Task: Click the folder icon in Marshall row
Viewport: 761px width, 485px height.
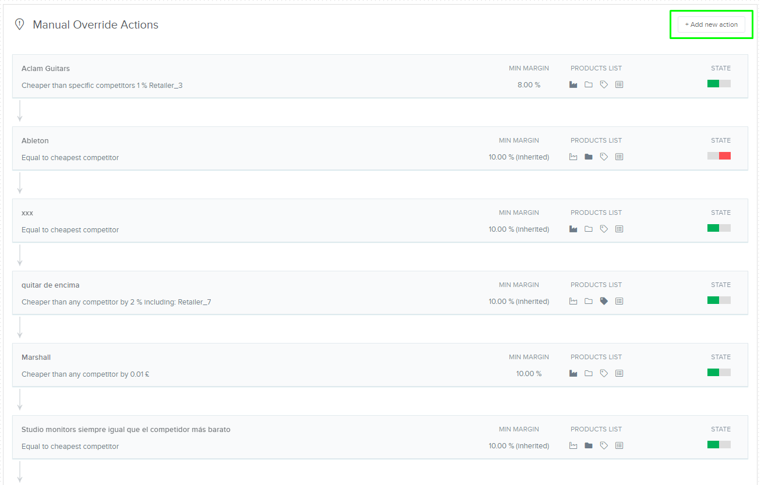Action: tap(589, 373)
